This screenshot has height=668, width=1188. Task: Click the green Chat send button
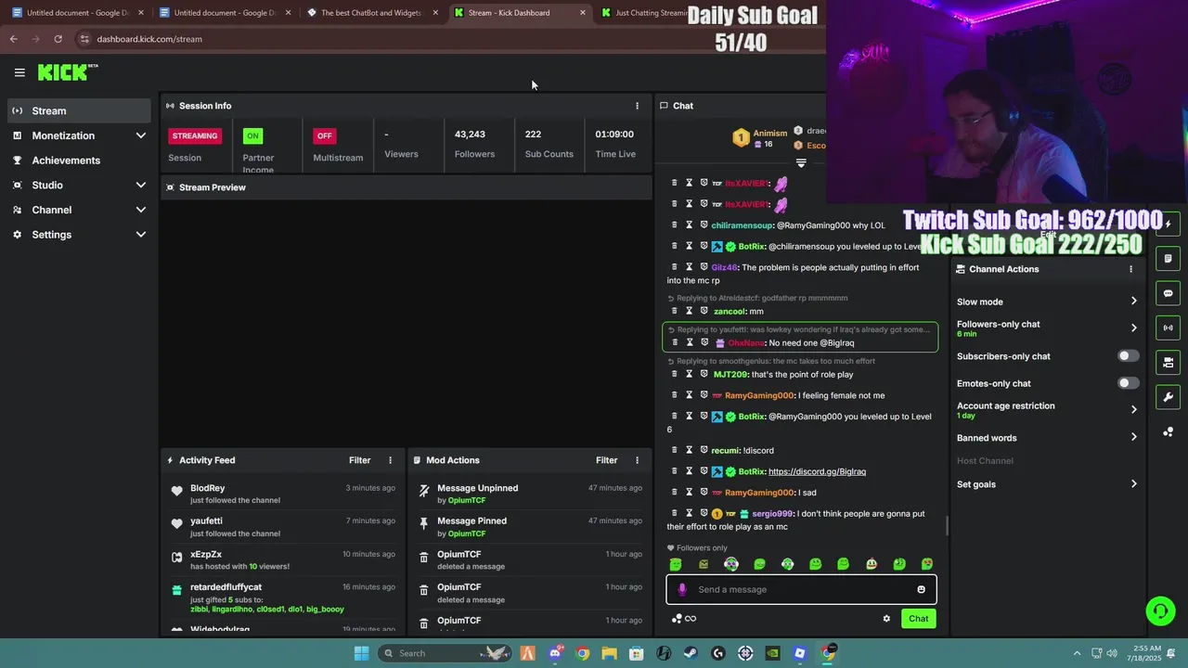click(x=918, y=619)
